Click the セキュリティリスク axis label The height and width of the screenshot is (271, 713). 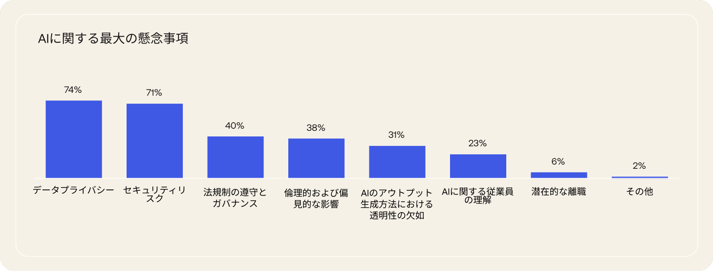(154, 194)
